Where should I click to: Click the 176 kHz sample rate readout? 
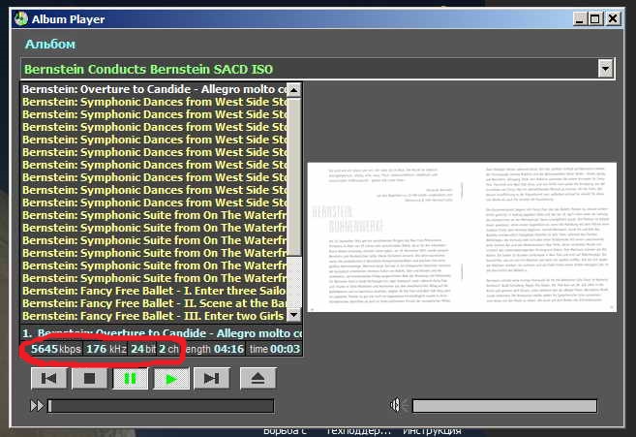106,349
